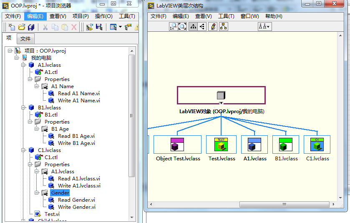Open 帮助(H) menu in class hierarchy window
350x223 pixels.
tap(274, 16)
